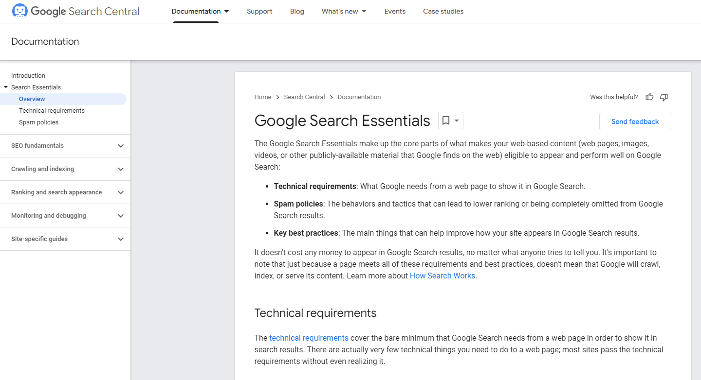Click the Documentation page header text
The width and height of the screenshot is (701, 380).
click(x=45, y=42)
